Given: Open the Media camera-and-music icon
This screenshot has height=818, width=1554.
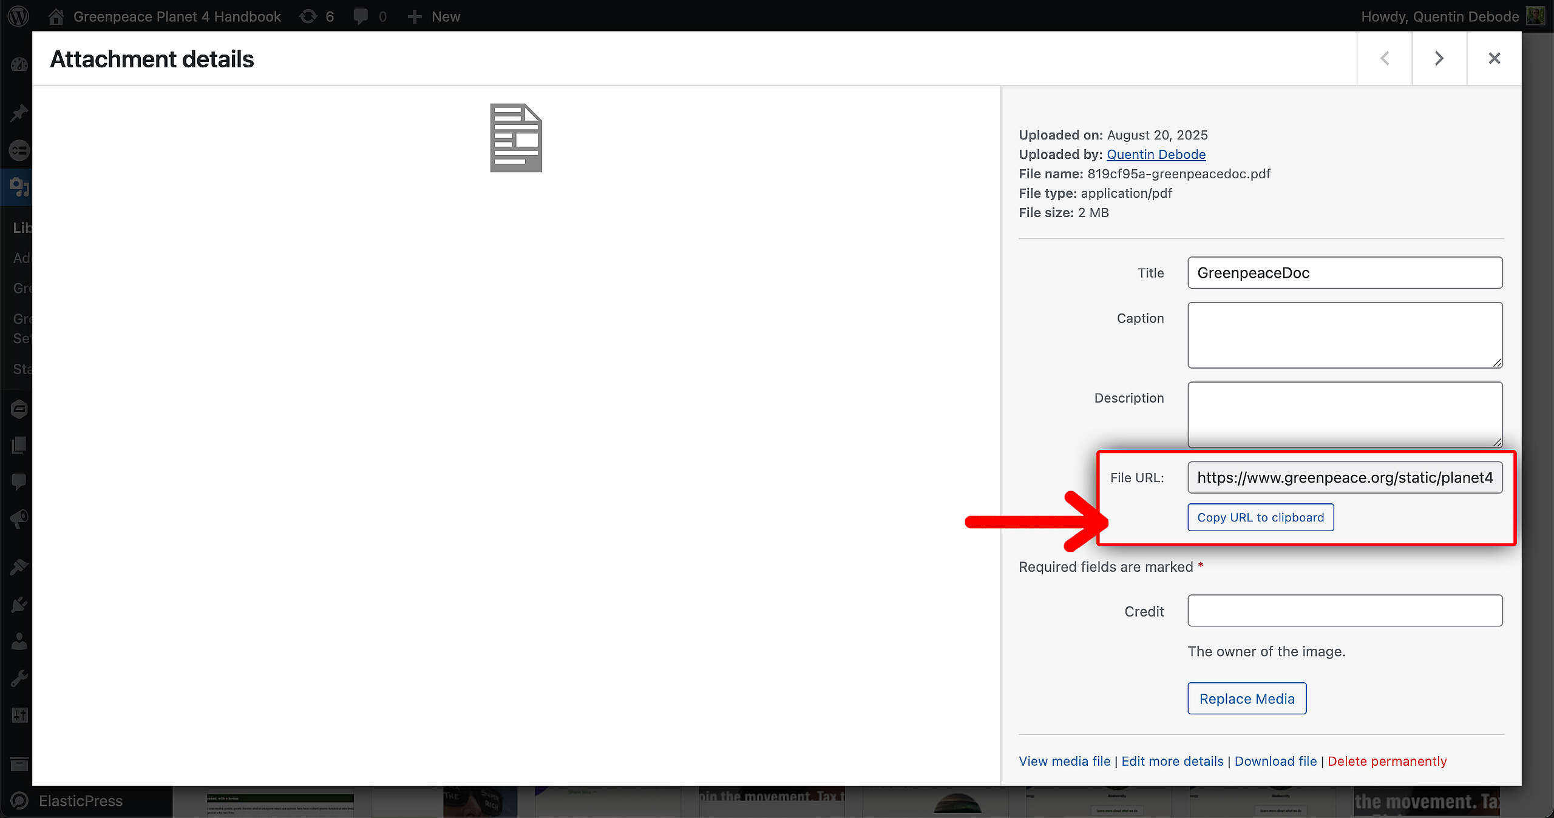Looking at the screenshot, I should [x=19, y=187].
